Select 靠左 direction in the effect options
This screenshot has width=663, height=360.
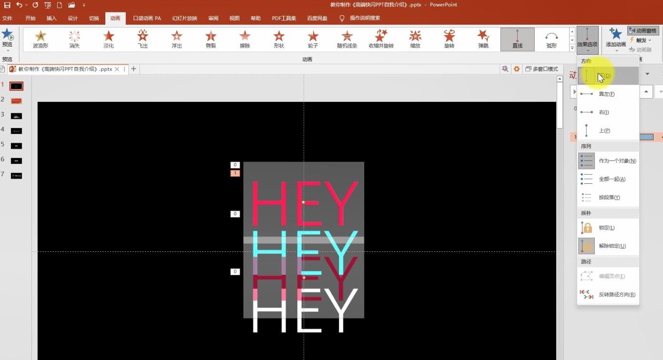point(607,94)
